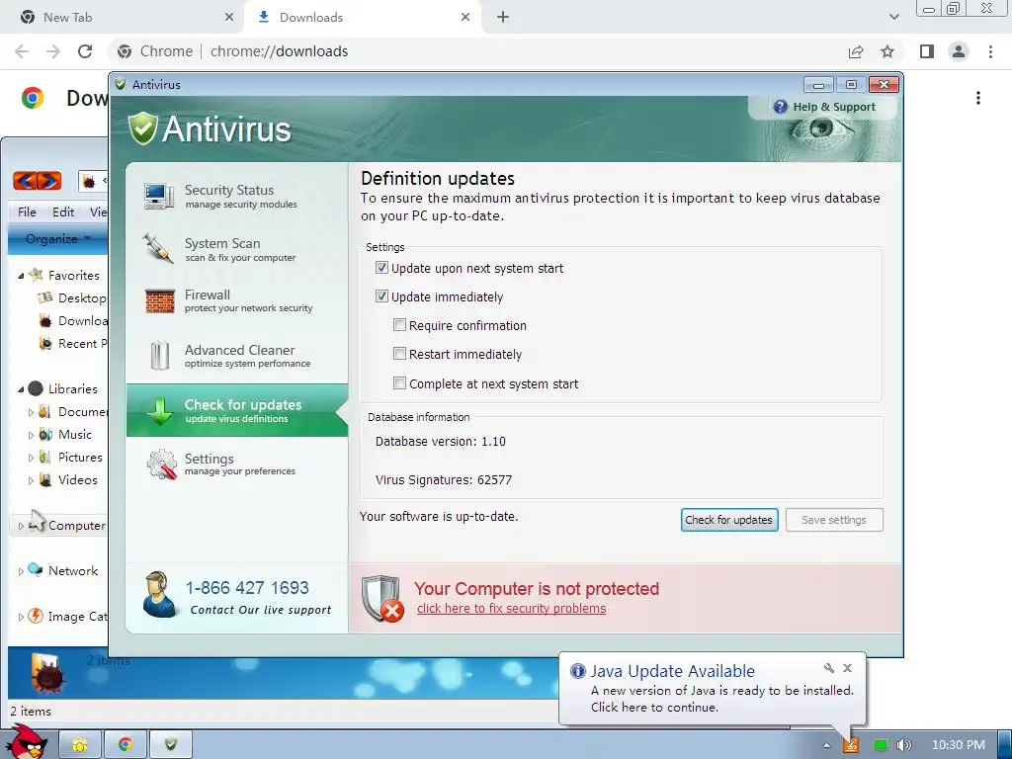The height and width of the screenshot is (759, 1012).
Task: Open Chrome from the taskbar
Action: (x=126, y=745)
